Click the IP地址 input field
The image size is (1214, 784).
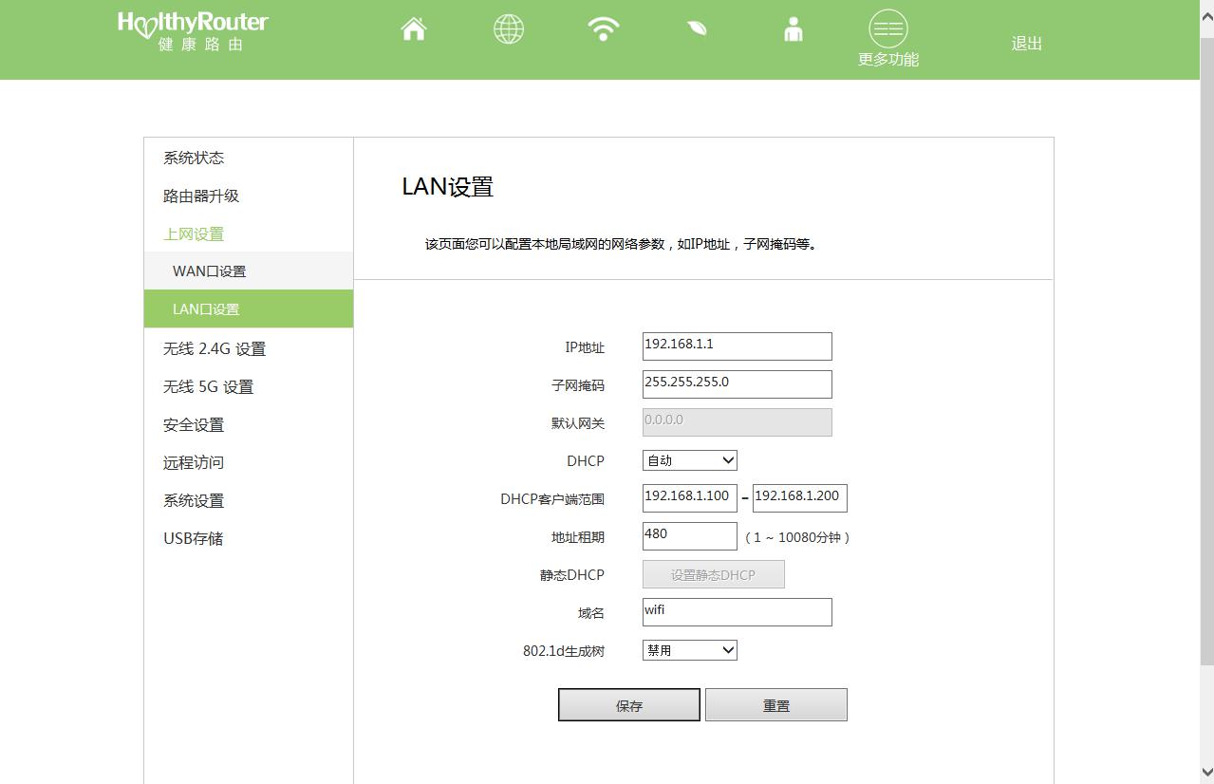coord(738,346)
